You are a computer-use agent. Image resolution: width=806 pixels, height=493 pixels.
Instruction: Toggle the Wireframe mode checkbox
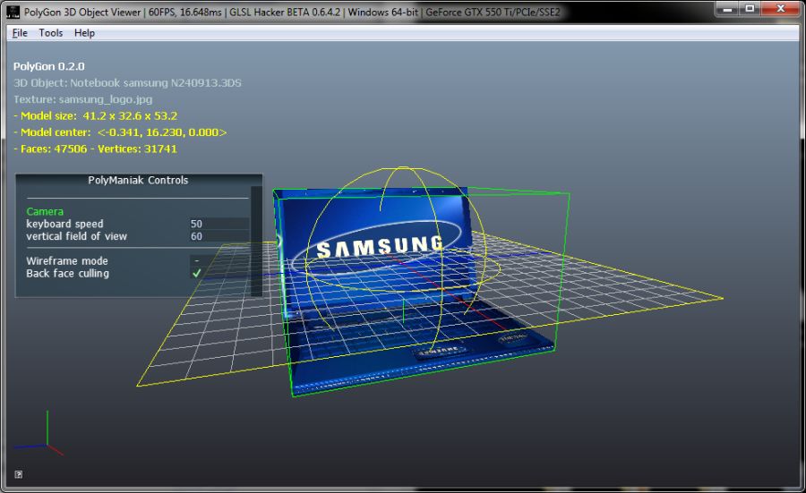[196, 261]
